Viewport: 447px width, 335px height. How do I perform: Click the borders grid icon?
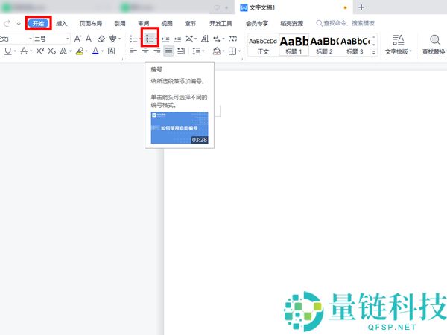click(232, 51)
